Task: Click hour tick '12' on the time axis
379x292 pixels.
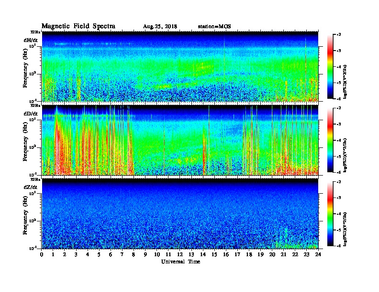Action: coord(180,254)
